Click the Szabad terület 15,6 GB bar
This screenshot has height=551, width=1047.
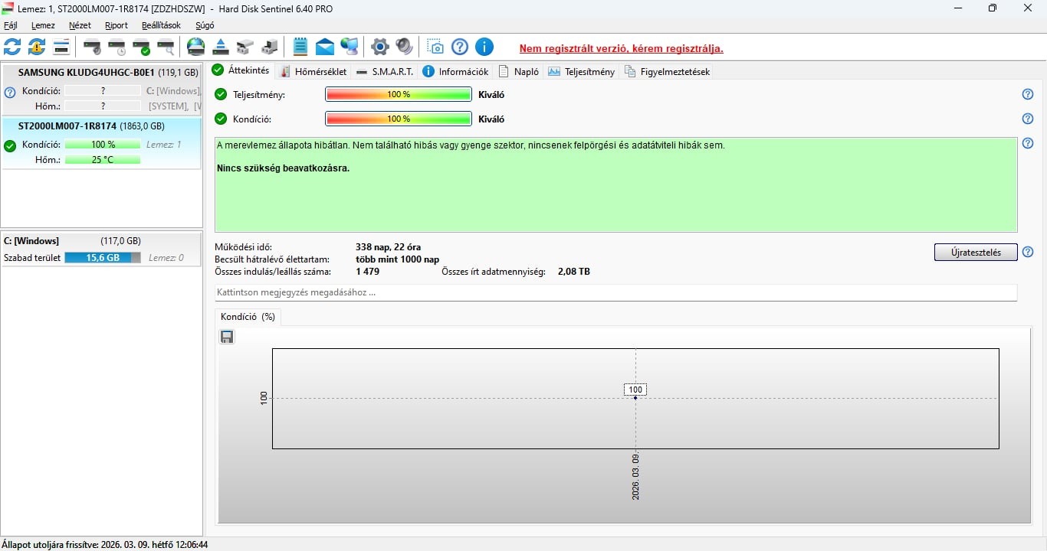point(103,258)
